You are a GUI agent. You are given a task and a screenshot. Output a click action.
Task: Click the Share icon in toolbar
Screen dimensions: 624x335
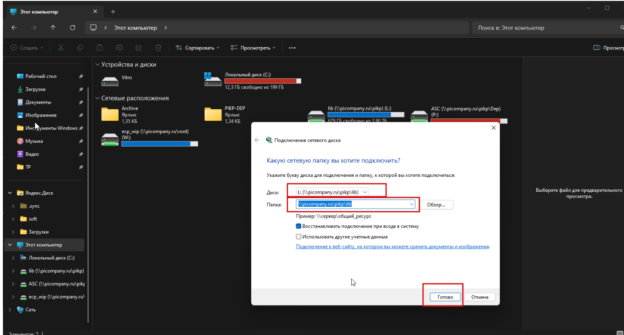pyautogui.click(x=139, y=48)
